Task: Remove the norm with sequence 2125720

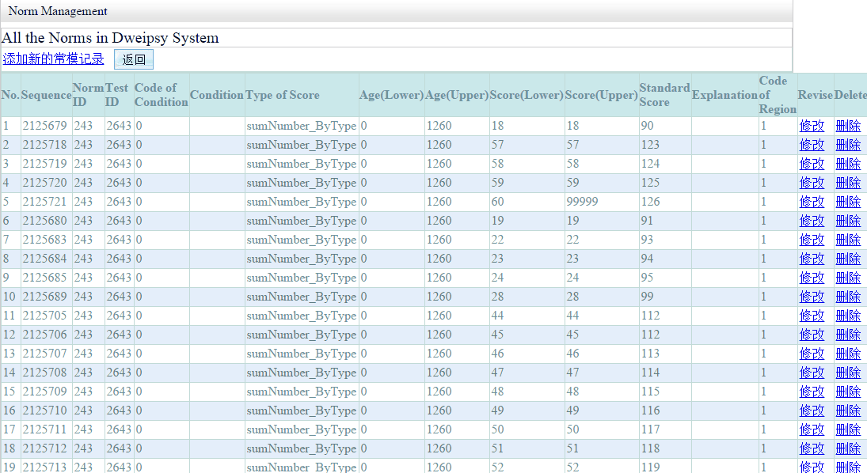Action: (x=848, y=183)
